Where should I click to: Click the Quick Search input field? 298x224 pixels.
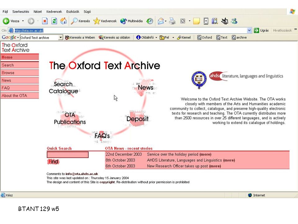tap(68, 155)
